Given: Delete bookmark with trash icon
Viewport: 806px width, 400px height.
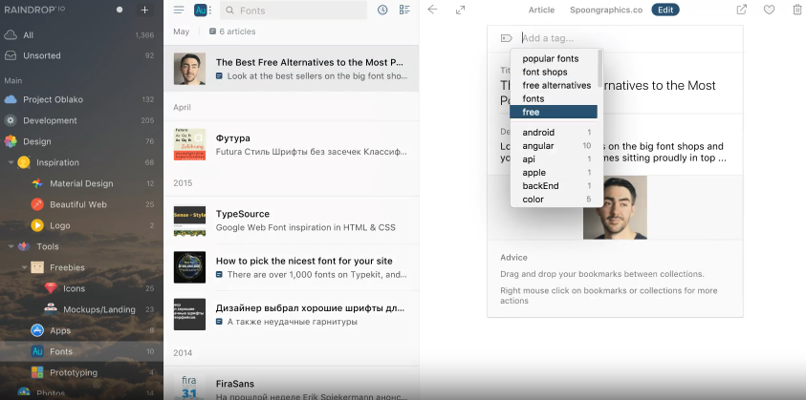Looking at the screenshot, I should tap(797, 10).
